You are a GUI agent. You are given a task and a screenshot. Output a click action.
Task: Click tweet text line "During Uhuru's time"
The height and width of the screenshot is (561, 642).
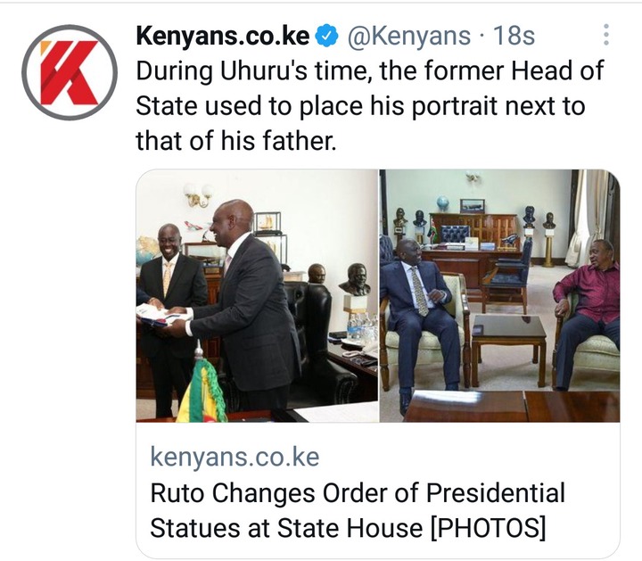point(370,70)
